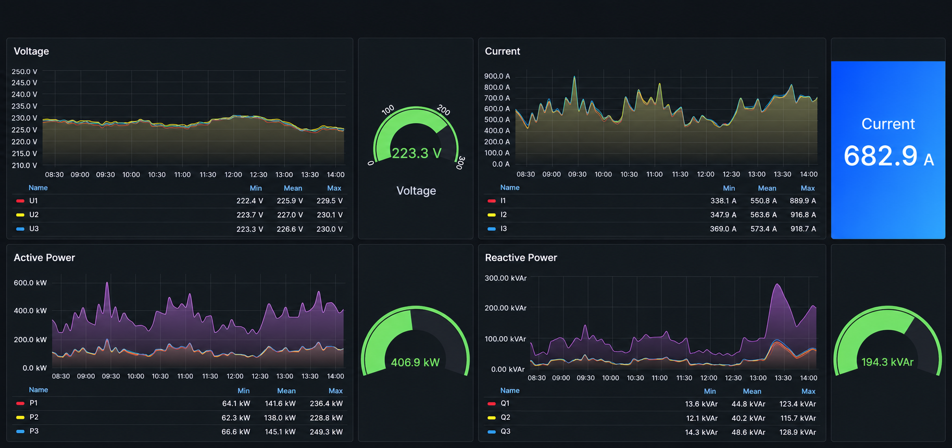The image size is (952, 448).
Task: Click Q1 max value 123.4 kVAr
Action: point(798,404)
